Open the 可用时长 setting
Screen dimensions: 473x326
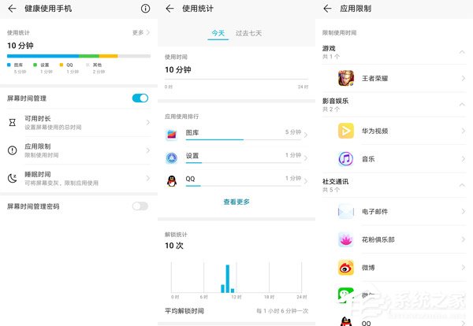(79, 122)
